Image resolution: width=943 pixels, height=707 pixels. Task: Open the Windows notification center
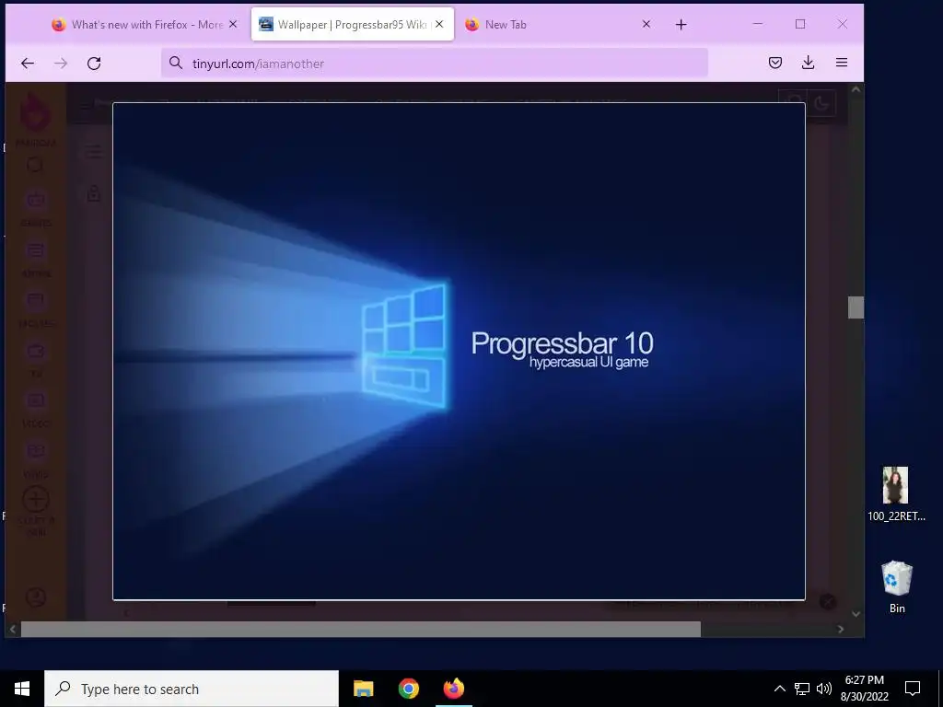pyautogui.click(x=913, y=689)
